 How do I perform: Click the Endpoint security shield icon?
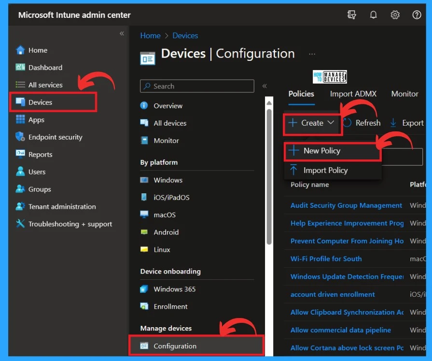[20, 137]
